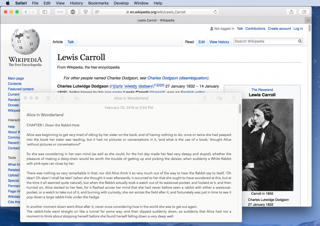
Task: Select the Article tab on Wikipedia
Action: pyautogui.click(x=58, y=42)
